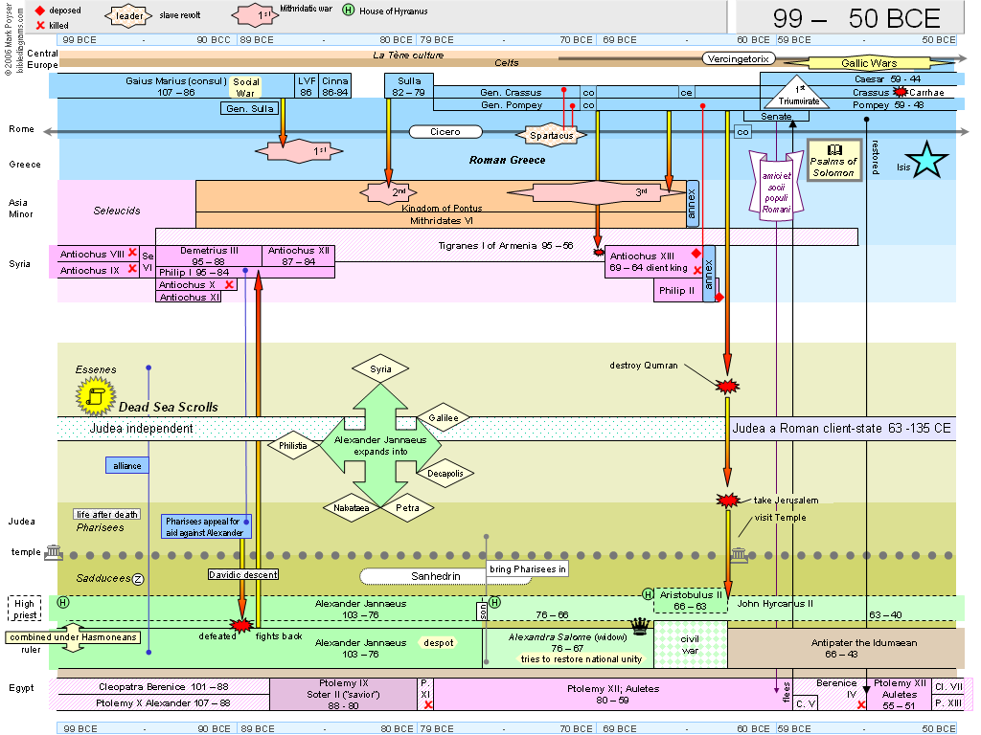This screenshot has height=735, width=981.
Task: Select the blue alliance label box
Action: 126,465
